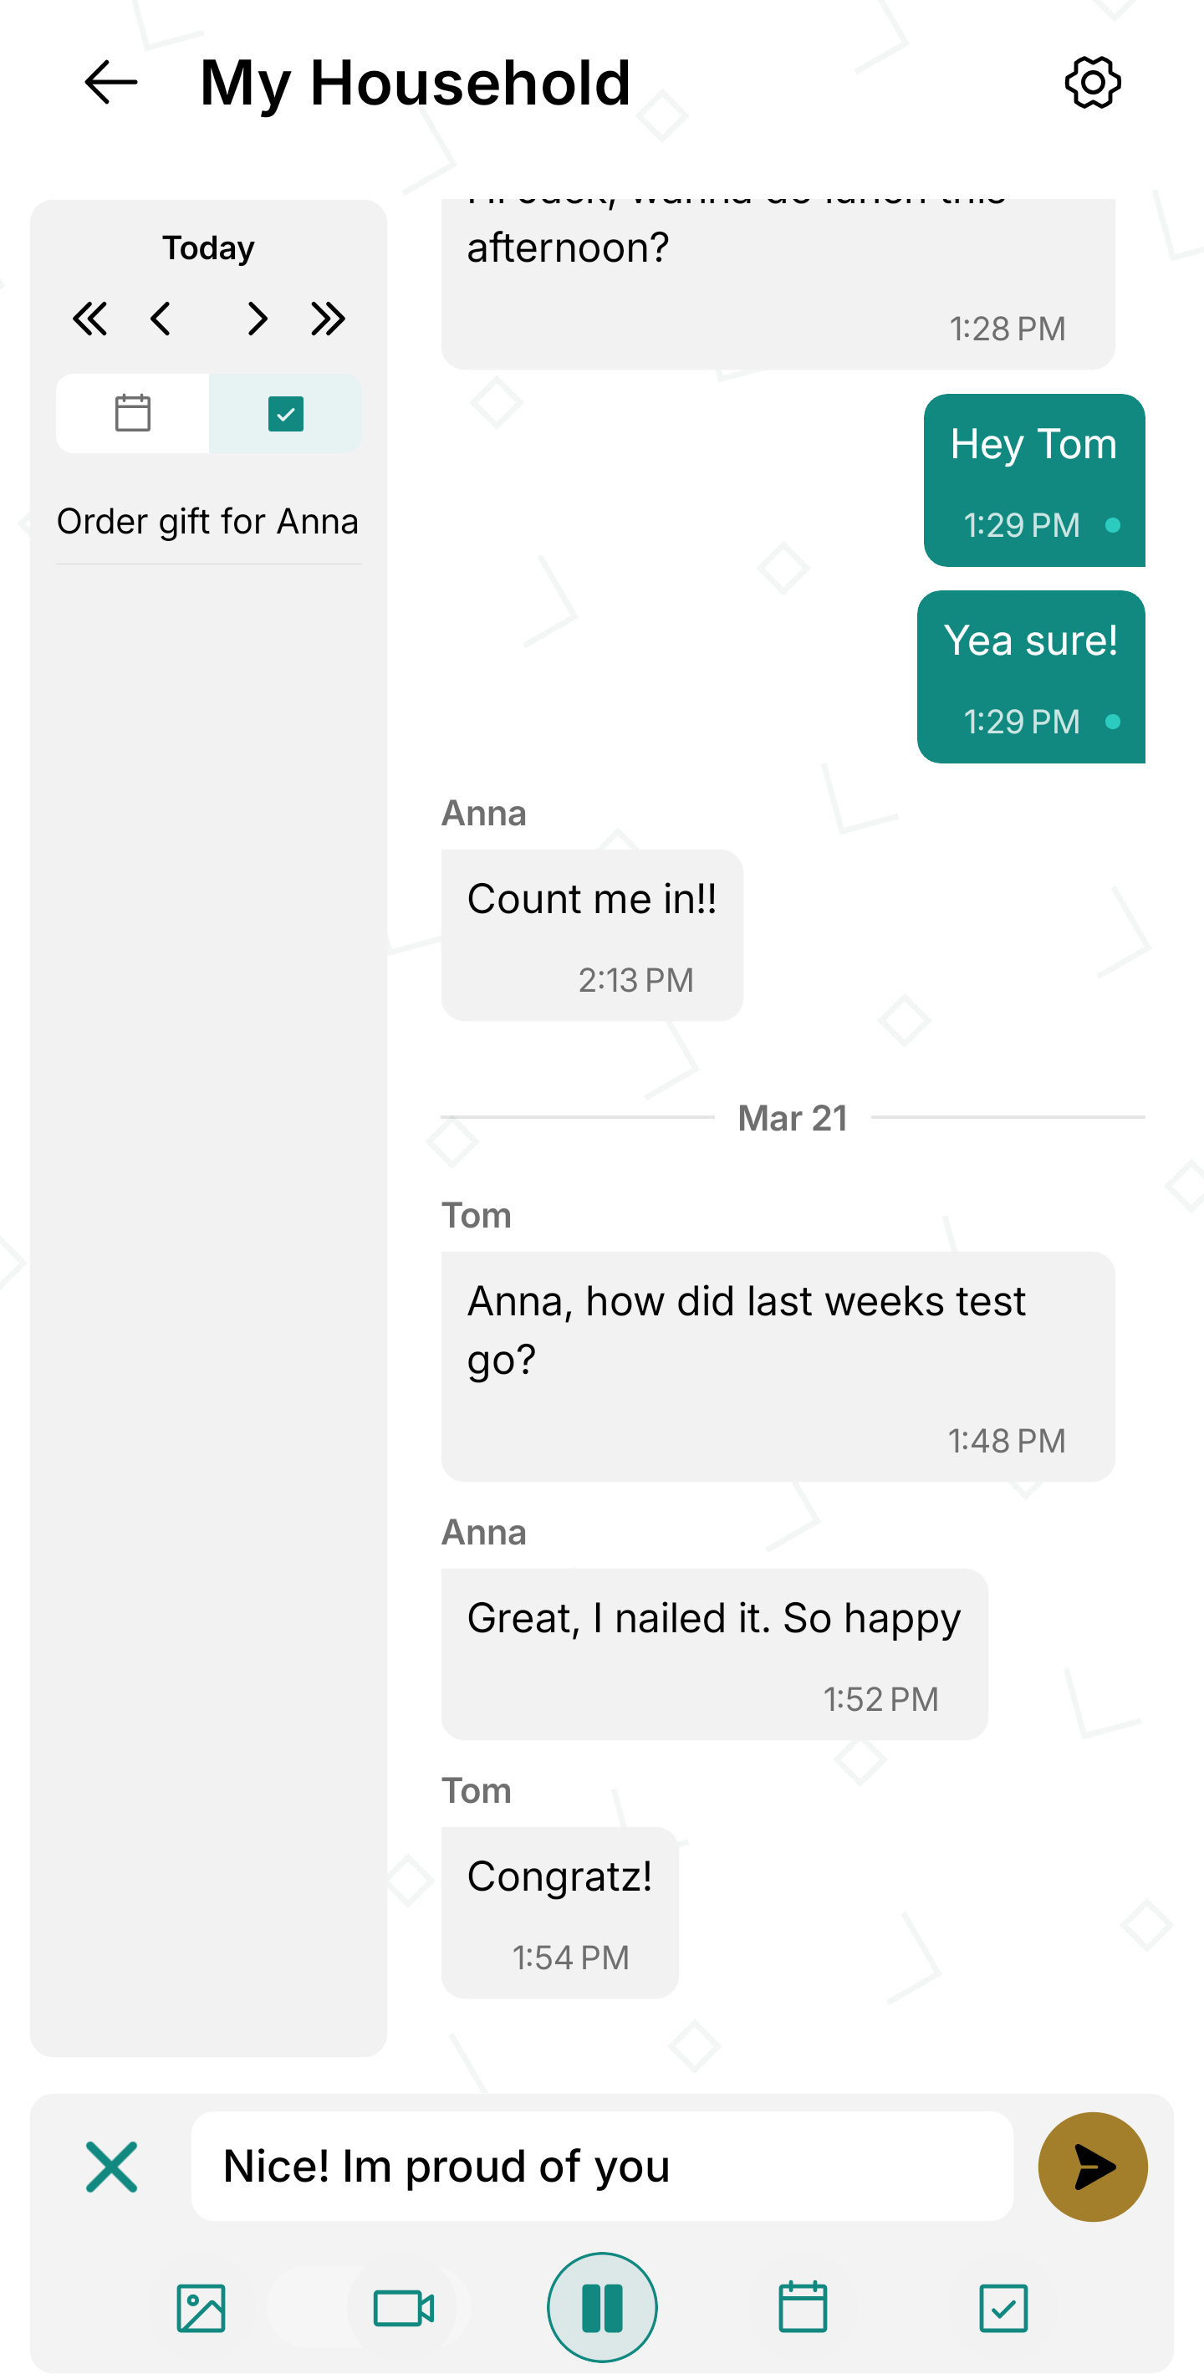Switch sidebar to calendar view tab
The width and height of the screenshot is (1204, 2374).
click(133, 413)
